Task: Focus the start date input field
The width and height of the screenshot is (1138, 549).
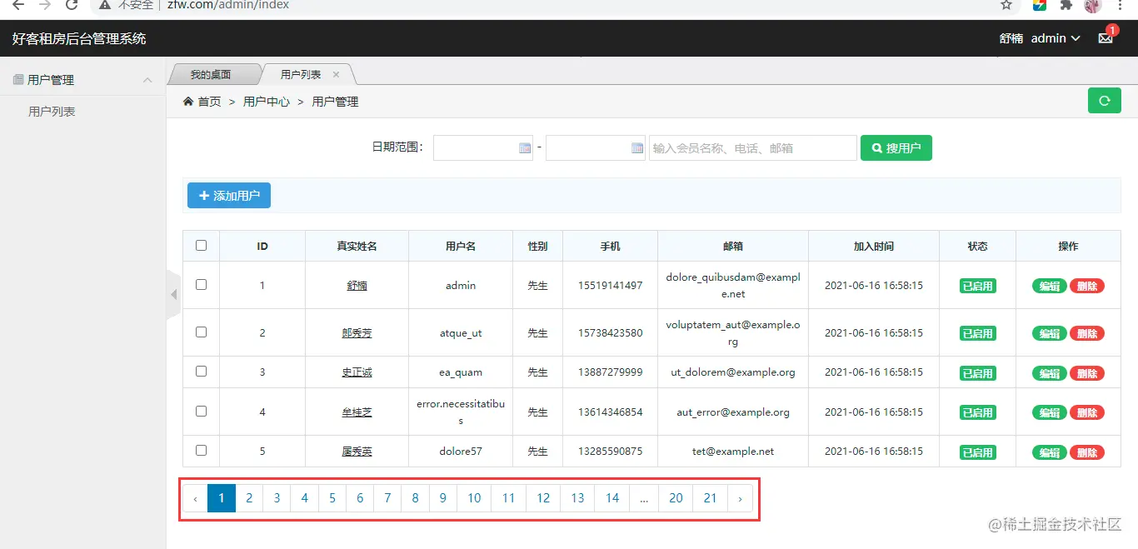Action: 483,148
